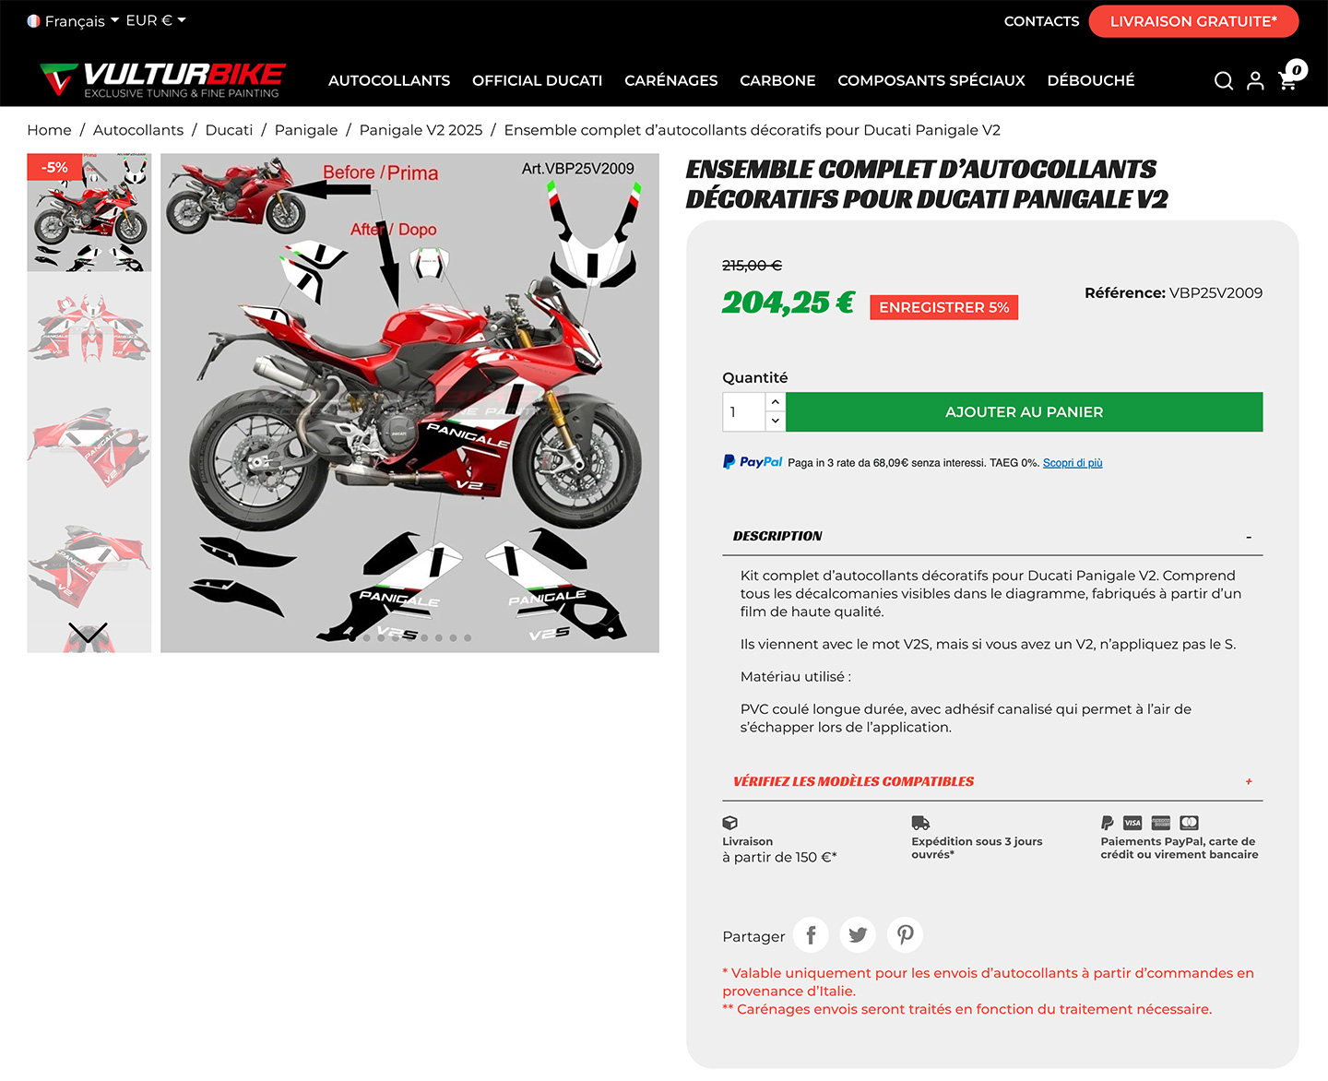
Task: Share on Facebook icon
Action: (811, 935)
